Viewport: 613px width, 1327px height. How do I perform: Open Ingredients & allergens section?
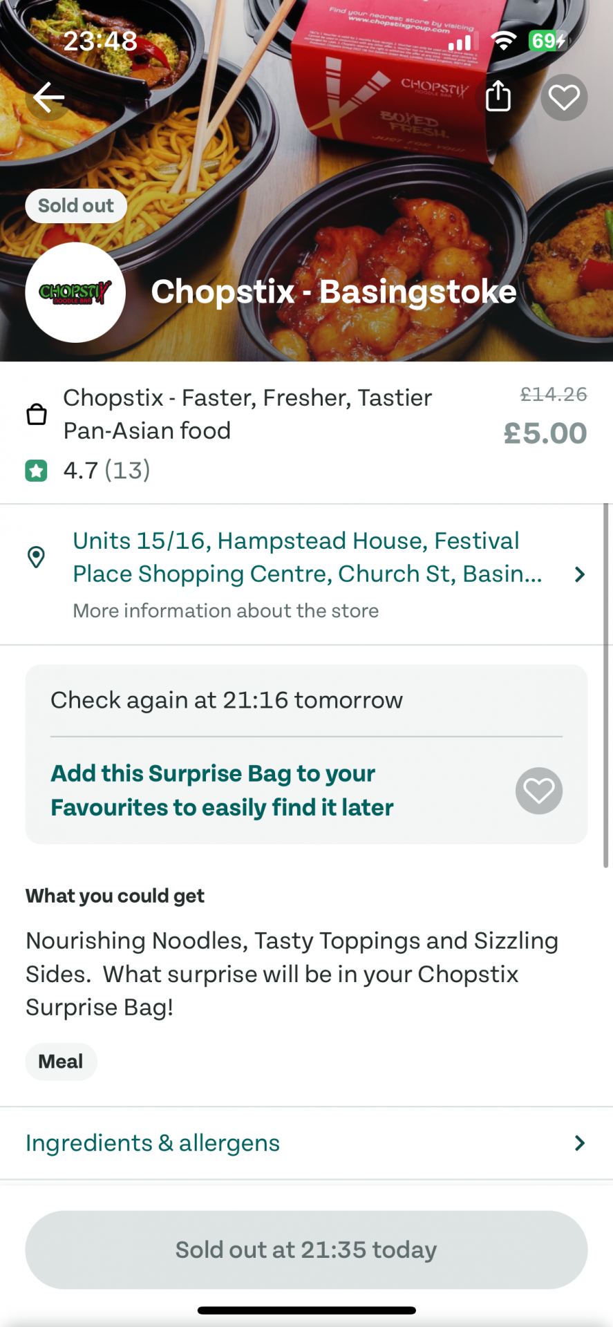pyautogui.click(x=153, y=1143)
